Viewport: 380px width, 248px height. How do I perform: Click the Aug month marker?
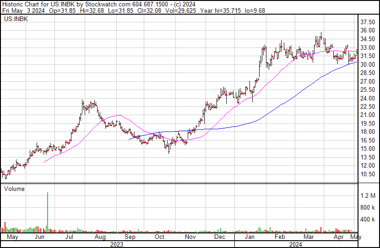tap(100, 237)
